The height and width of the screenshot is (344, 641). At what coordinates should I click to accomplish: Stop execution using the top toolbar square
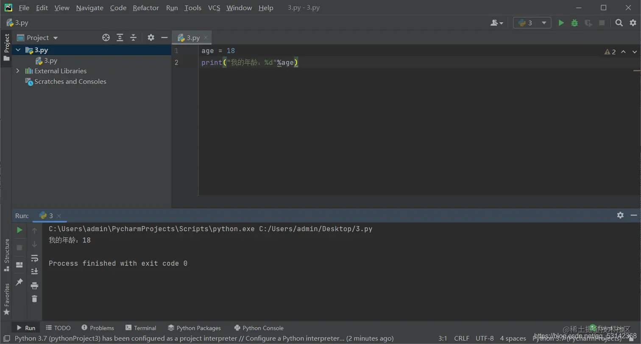602,23
